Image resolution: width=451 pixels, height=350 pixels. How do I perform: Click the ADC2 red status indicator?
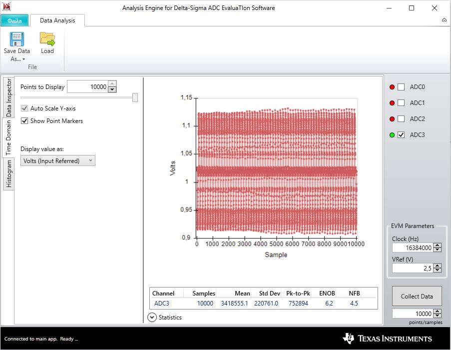point(392,119)
